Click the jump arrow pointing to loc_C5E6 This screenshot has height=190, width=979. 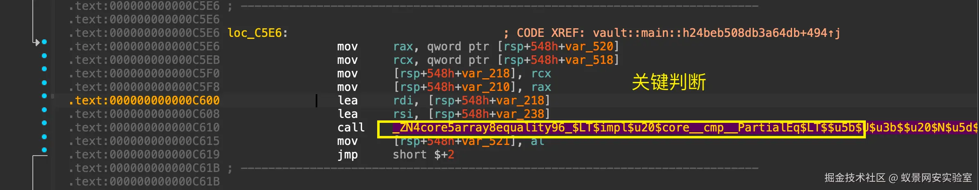(36, 42)
